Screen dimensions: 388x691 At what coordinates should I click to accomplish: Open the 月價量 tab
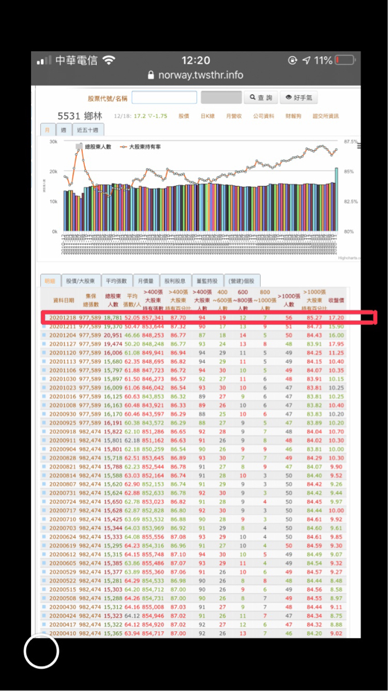click(146, 281)
